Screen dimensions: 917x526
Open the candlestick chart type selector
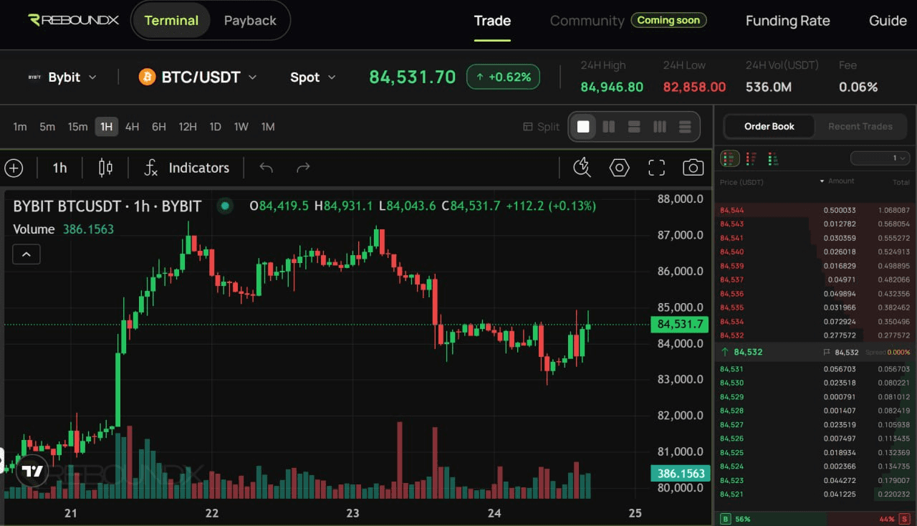[x=105, y=168]
